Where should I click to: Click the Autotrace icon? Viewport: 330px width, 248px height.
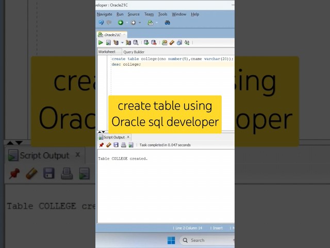(128, 42)
